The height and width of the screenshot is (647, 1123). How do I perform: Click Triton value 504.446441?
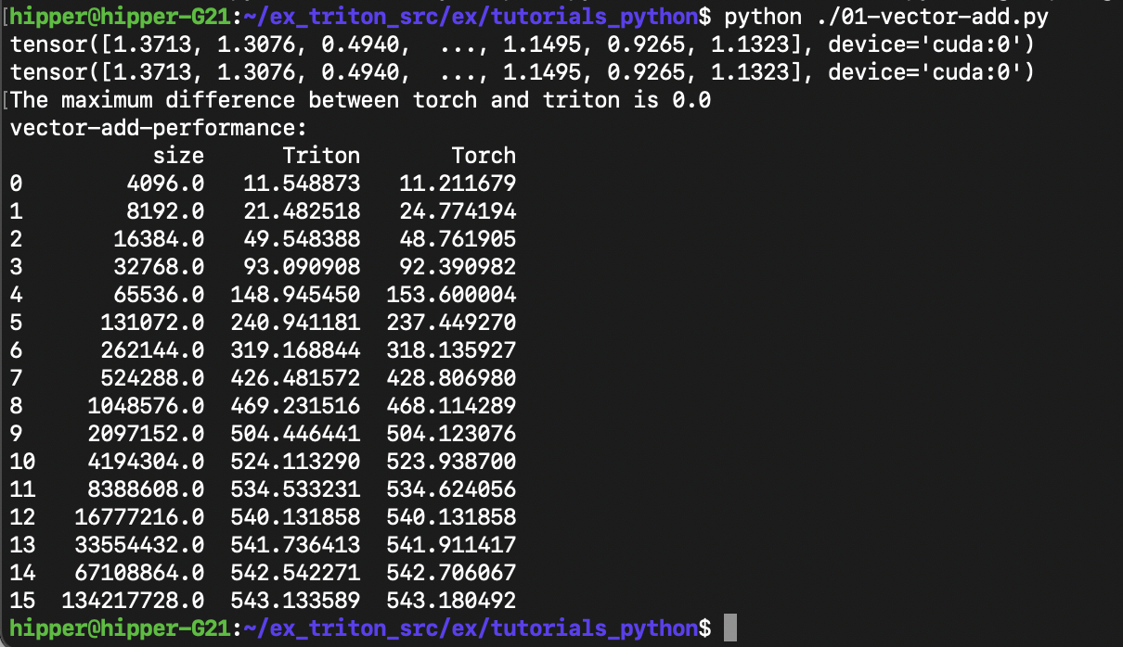(x=295, y=434)
